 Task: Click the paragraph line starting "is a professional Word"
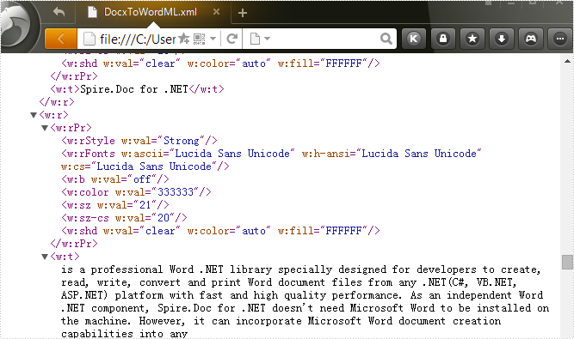click(x=301, y=269)
